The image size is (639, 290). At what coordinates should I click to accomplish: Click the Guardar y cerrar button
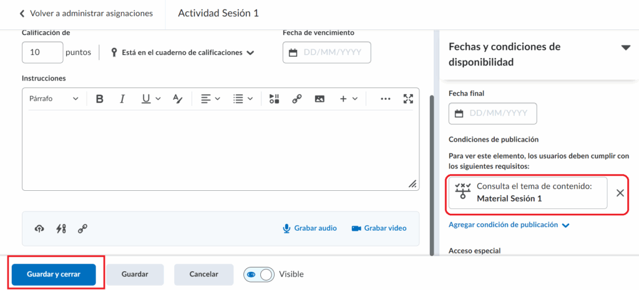coord(54,274)
